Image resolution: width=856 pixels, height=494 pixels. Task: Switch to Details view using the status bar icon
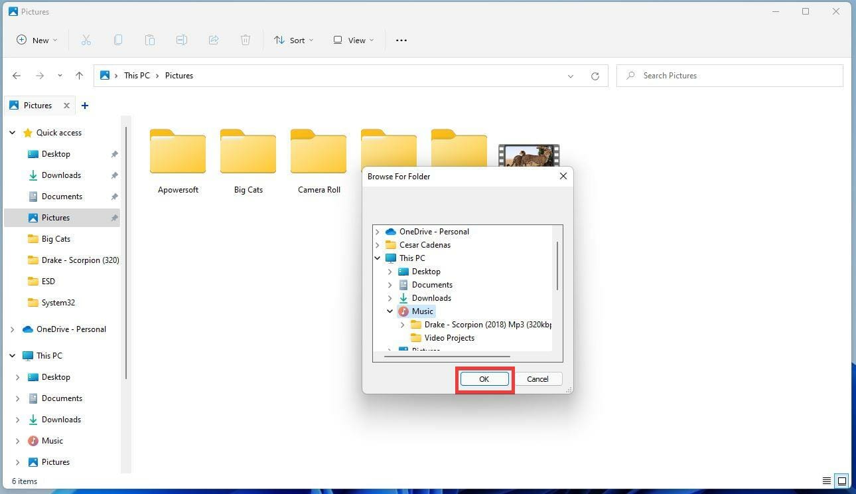click(827, 481)
